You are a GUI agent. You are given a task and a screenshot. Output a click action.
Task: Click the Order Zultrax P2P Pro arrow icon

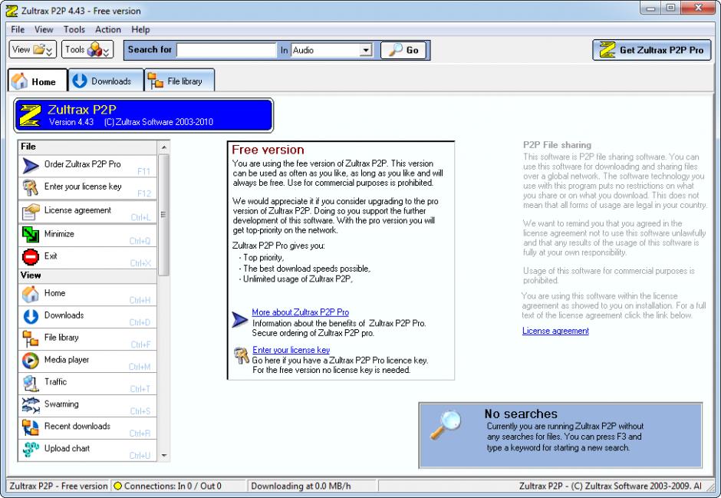point(31,166)
